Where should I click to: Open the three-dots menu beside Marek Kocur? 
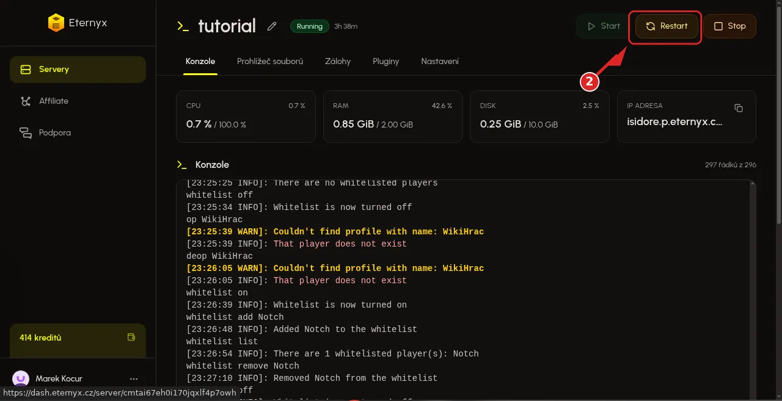pyautogui.click(x=134, y=379)
